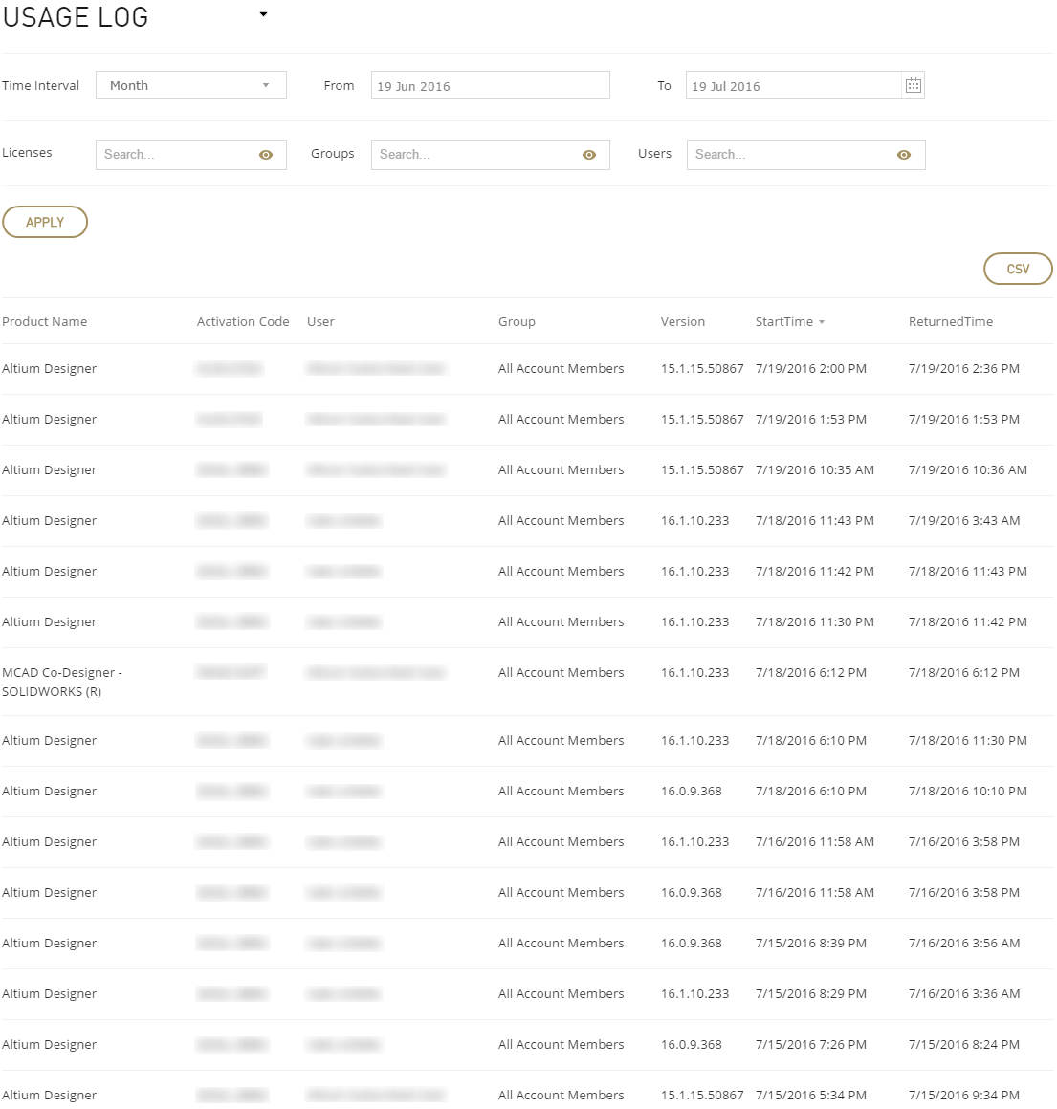Open the calendar picker for To date
1057x1109 pixels.
[x=913, y=86]
